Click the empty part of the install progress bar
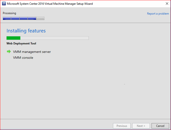Screen dimensions: 171x130 coord(55,38)
